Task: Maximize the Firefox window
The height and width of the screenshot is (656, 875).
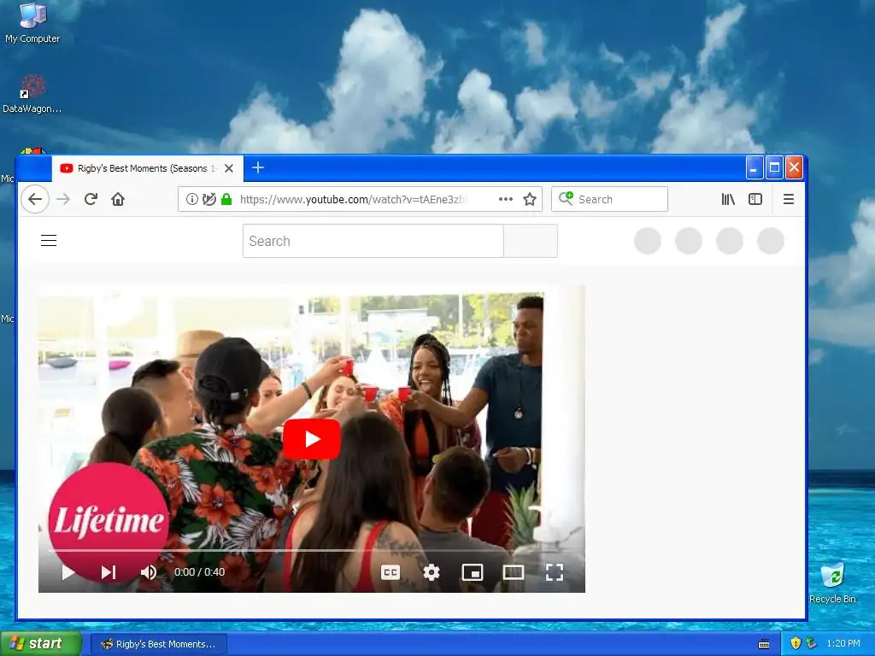Action: (x=774, y=167)
